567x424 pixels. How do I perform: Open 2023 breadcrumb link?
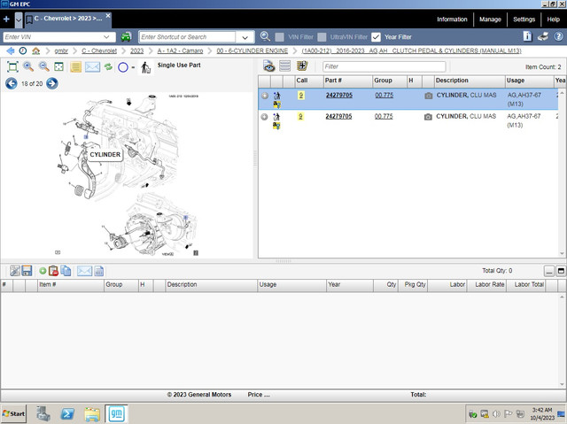[136, 51]
